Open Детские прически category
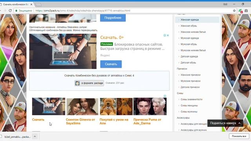 [x=190, y=87]
